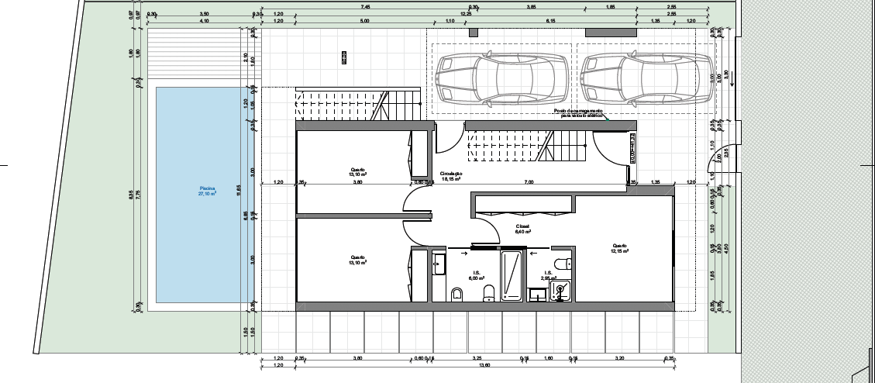Click the bidet symbol in the 6,00 m² bathroom
The image size is (875, 383).
pos(456,293)
